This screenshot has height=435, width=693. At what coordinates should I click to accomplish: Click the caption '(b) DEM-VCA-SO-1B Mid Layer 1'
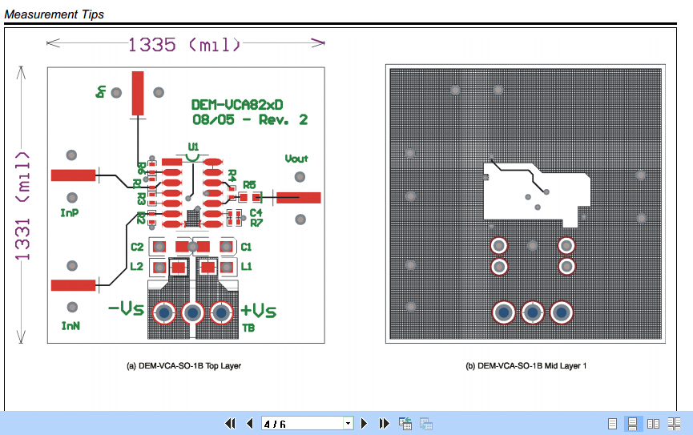(x=526, y=365)
